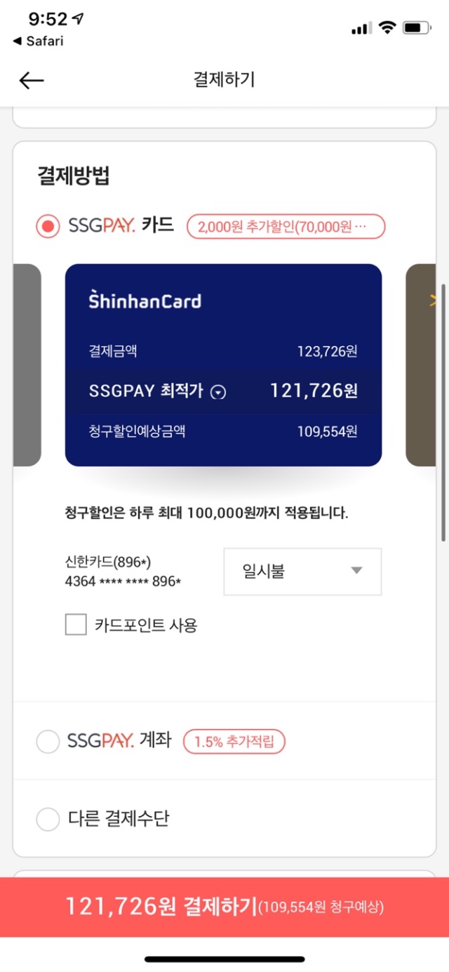
Task: Return to Safari via the top-left link
Action: (x=38, y=41)
